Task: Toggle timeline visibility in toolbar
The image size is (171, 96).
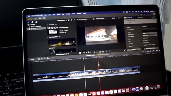Action: [x=145, y=14]
